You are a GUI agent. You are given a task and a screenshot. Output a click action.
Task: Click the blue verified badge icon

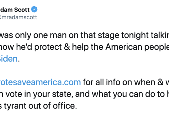click(34, 9)
